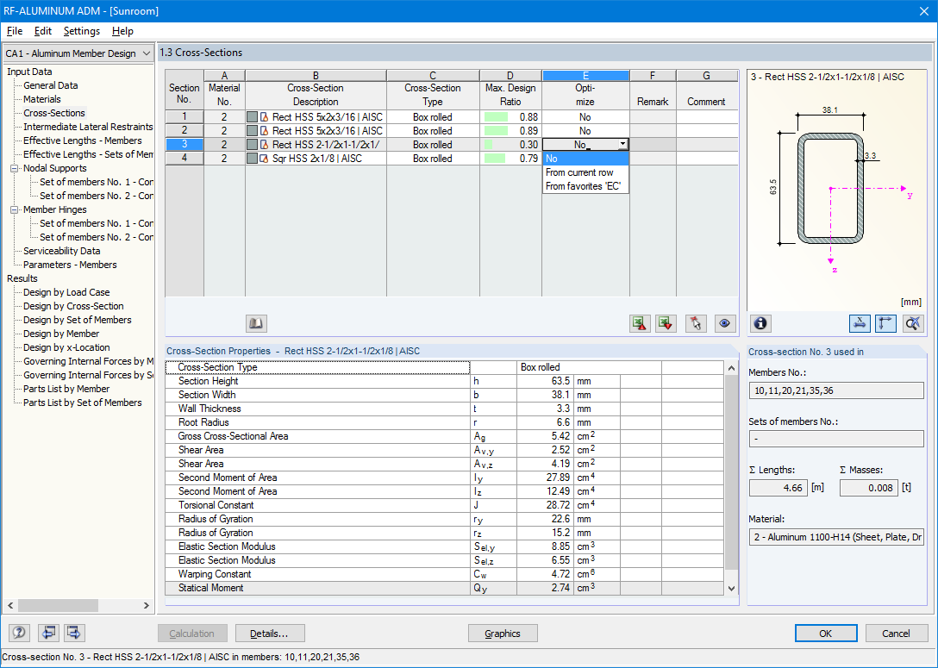Open the cross-section library book icon
Viewport: 938px width, 668px height.
click(x=256, y=323)
